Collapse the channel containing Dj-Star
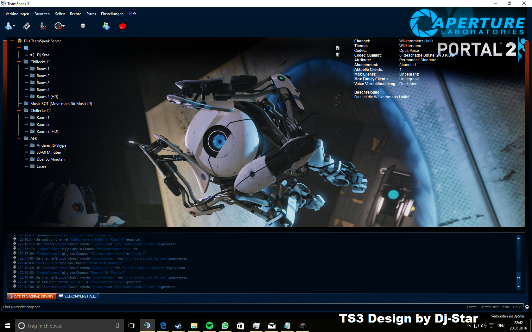This screenshot has height=332, width=532. pos(19,48)
